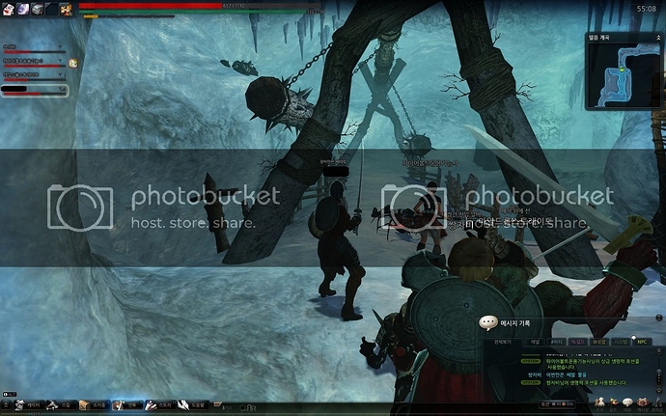Open the 캐시샵 cash shop gift icon
Image resolution: width=666 pixels, height=416 pixels.
click(x=643, y=403)
